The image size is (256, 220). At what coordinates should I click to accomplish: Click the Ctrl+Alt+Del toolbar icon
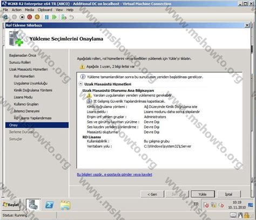tap(5, 17)
